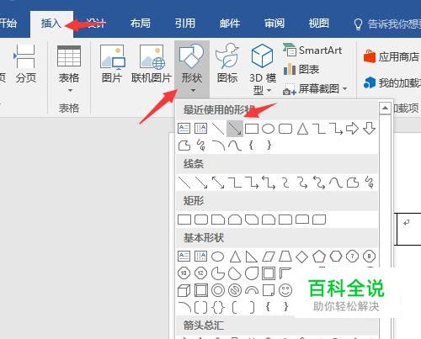Image resolution: width=421 pixels, height=339 pixels.
Task: Open the 审阅 tab
Action: (274, 24)
